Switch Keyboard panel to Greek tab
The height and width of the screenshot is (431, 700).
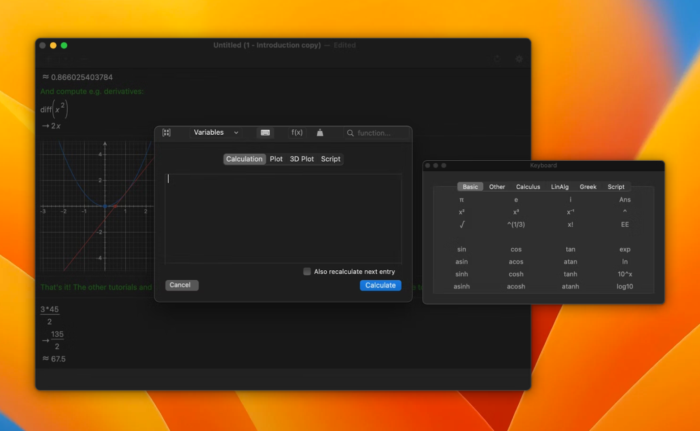588,186
